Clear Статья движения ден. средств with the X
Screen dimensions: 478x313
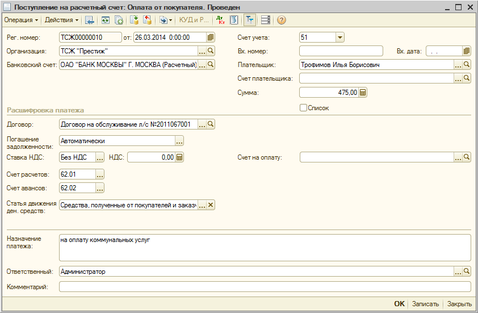(211, 205)
